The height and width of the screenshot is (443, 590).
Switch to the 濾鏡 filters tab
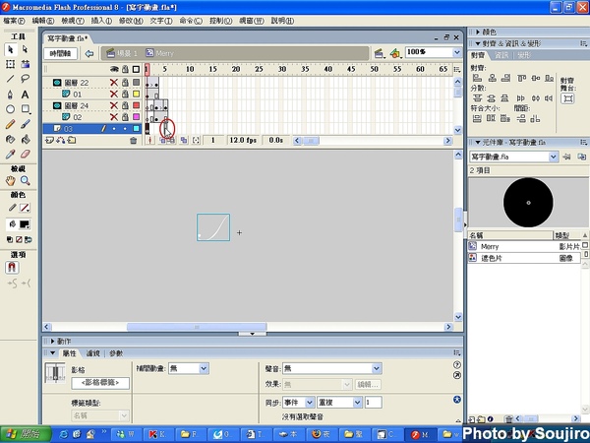point(93,352)
